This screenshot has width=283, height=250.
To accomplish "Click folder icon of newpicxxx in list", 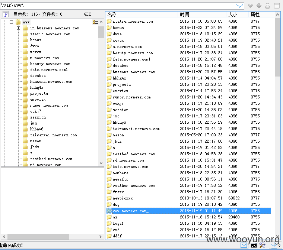I will [x=109, y=198].
